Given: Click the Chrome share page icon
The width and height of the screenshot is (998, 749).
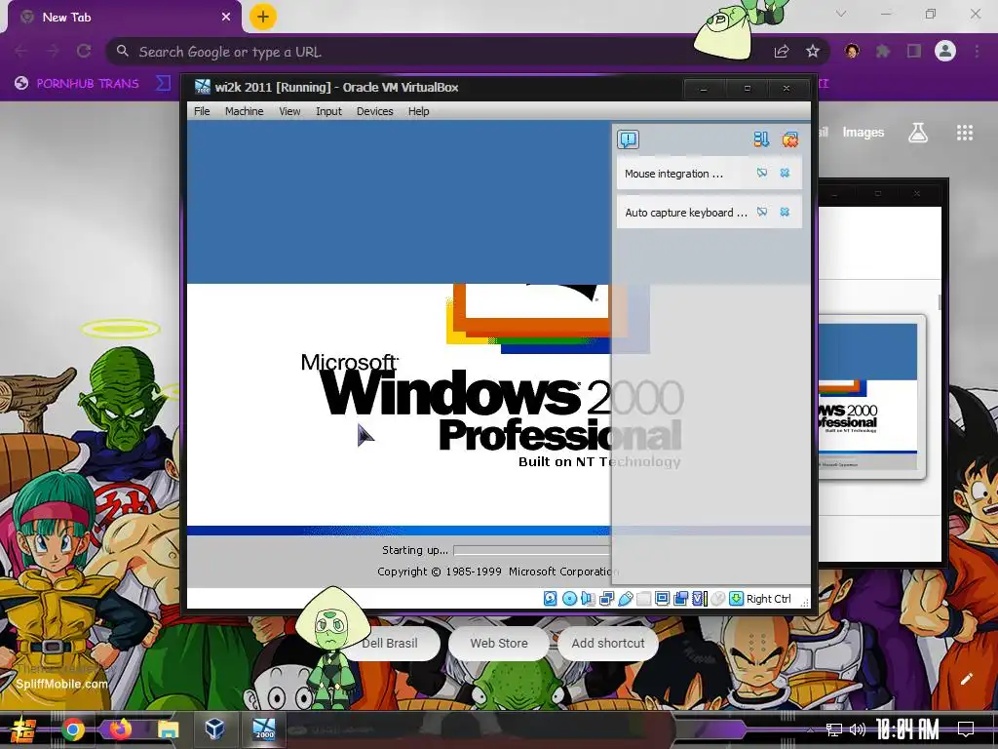Looking at the screenshot, I should 782,51.
